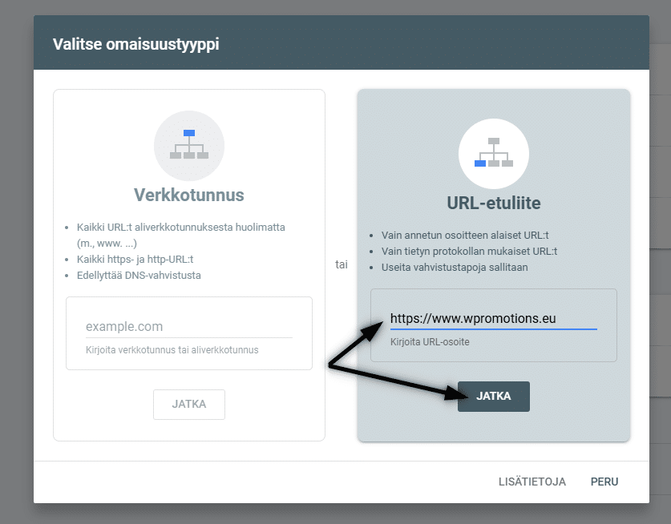Click the Verkkotunnus site hierarchy icon

tap(188, 146)
